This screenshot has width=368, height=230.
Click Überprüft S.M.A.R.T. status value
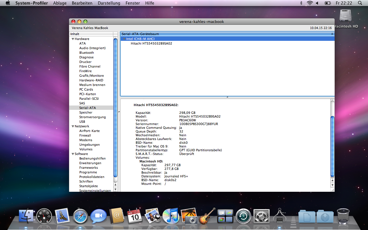coord(187,154)
